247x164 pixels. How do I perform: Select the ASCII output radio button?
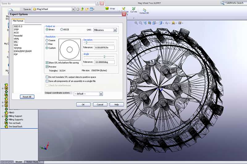61,30
